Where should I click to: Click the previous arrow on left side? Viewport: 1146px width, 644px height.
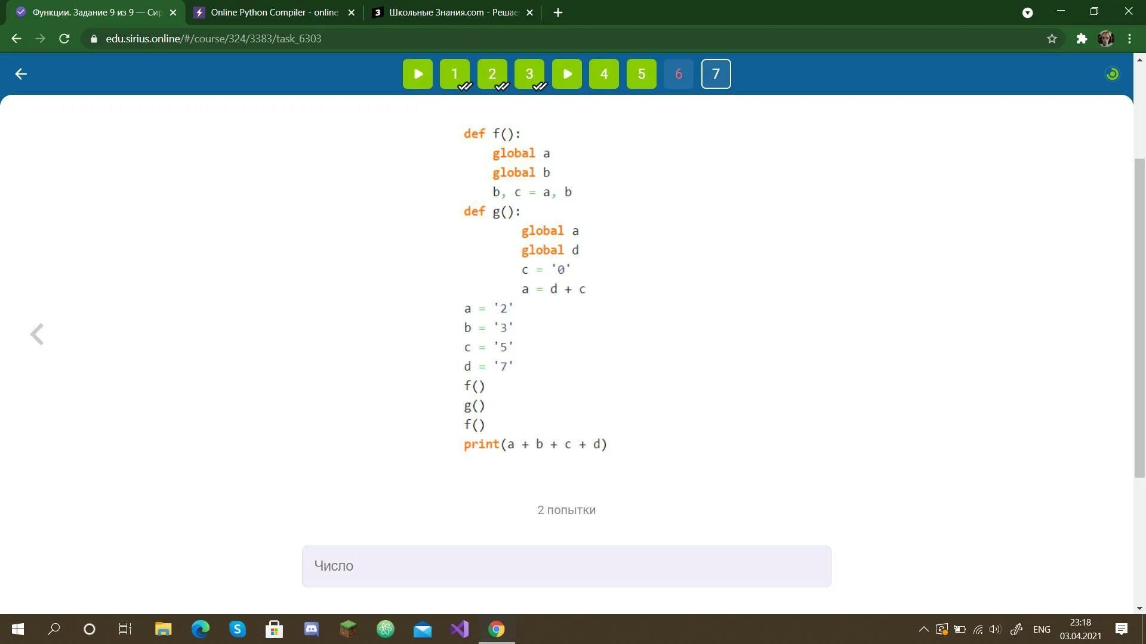tap(36, 333)
